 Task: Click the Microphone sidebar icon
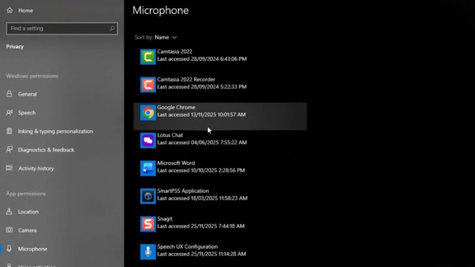[9, 249]
